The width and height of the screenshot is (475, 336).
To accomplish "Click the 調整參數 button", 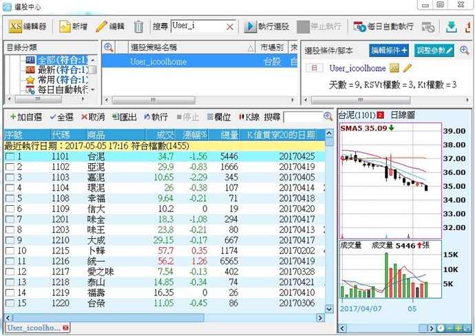I will [x=435, y=50].
